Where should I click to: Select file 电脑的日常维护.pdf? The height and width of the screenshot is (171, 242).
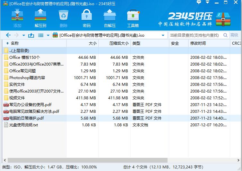(122, 118)
